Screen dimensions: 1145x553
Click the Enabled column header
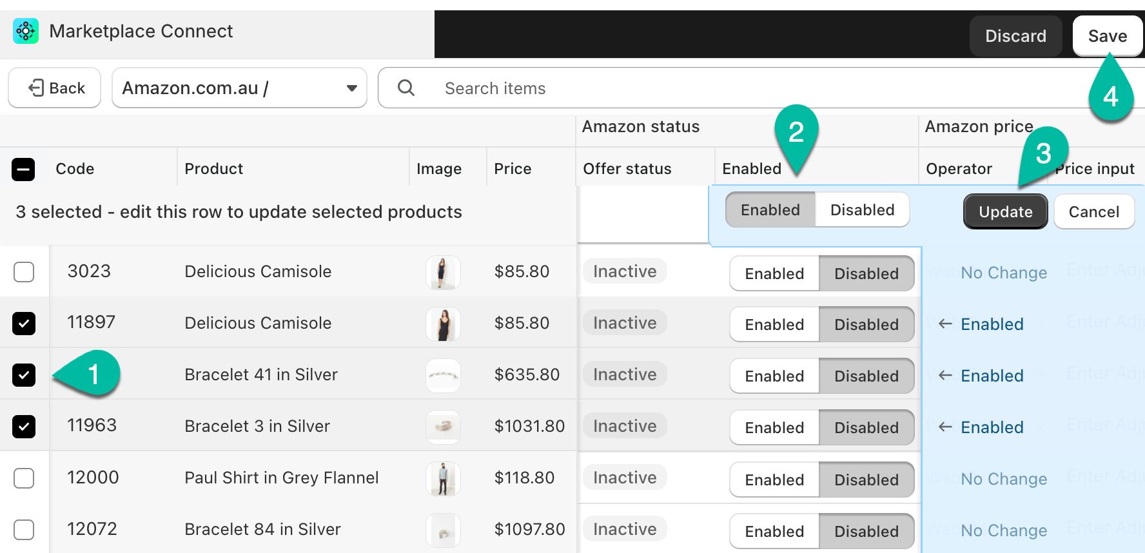tap(752, 169)
